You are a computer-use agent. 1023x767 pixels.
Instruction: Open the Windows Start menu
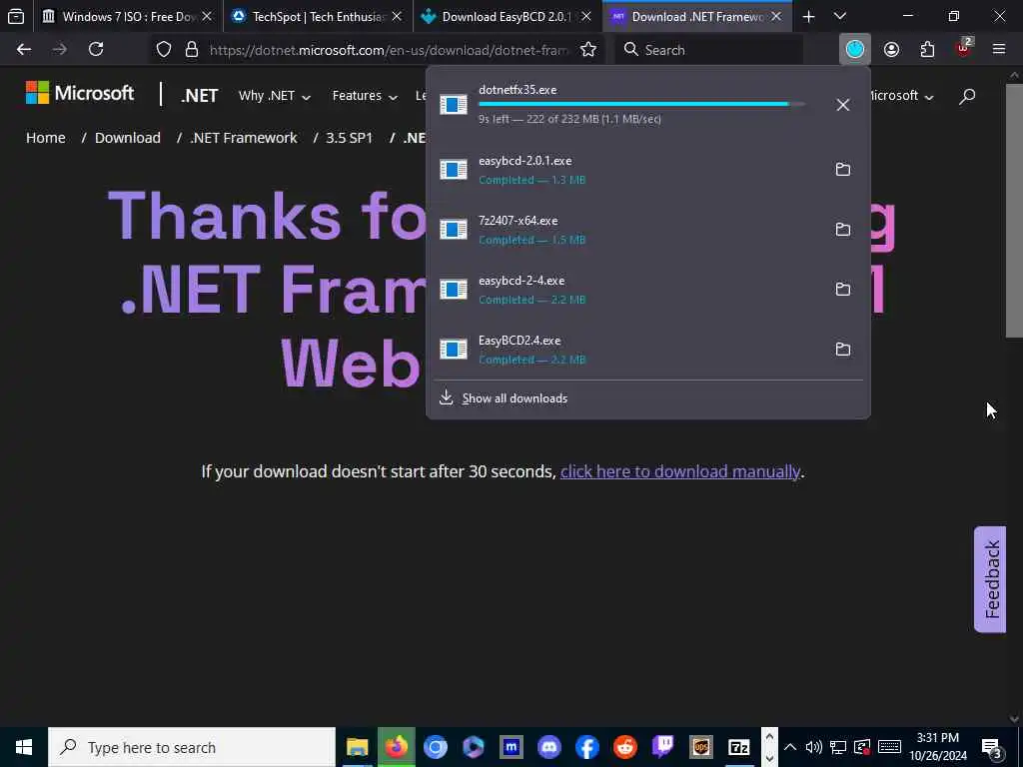pos(24,747)
